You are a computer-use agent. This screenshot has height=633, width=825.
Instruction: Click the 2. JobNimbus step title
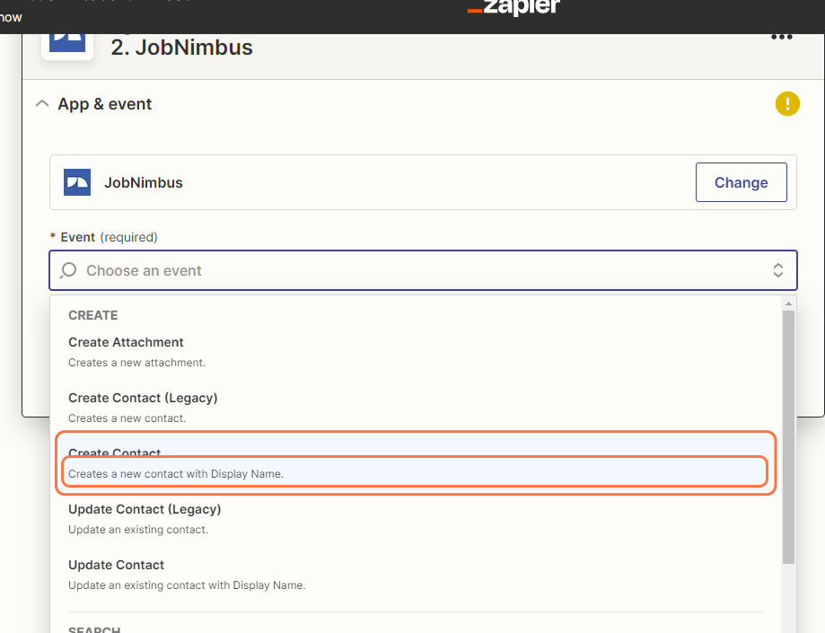click(x=181, y=48)
